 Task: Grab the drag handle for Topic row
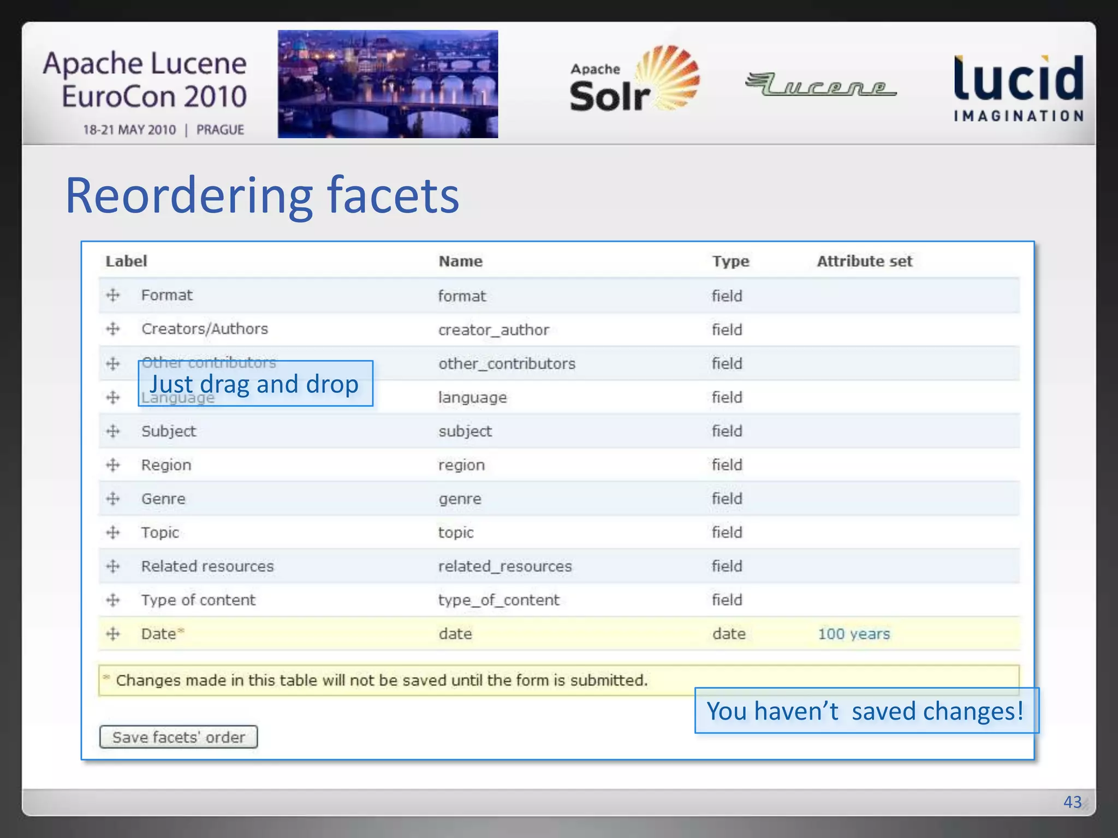[x=113, y=532]
